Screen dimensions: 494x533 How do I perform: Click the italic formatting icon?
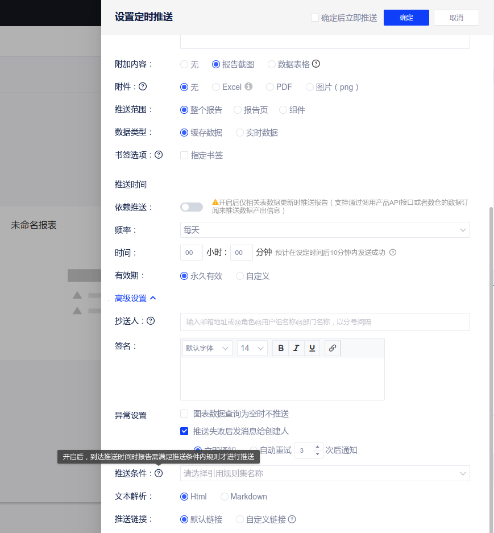pyautogui.click(x=296, y=348)
